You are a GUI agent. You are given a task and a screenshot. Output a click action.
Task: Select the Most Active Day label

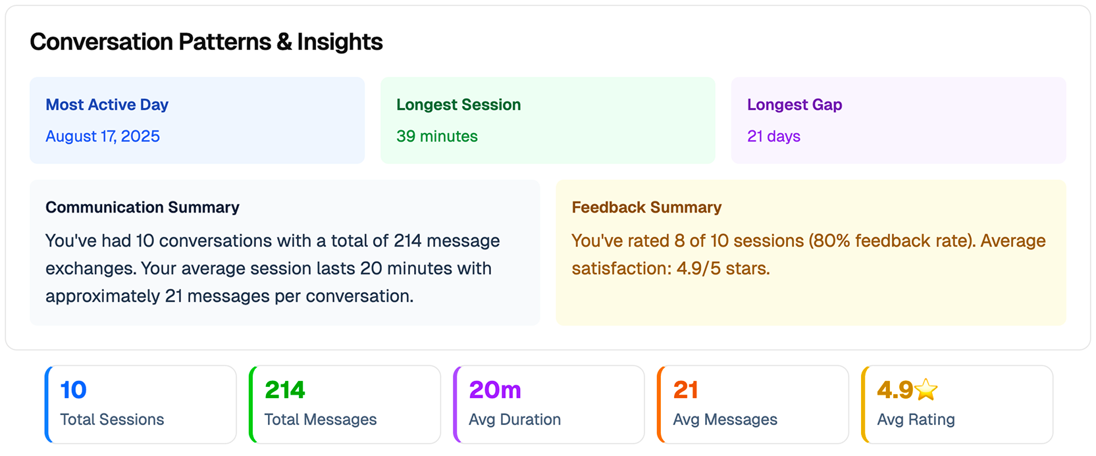click(x=107, y=105)
